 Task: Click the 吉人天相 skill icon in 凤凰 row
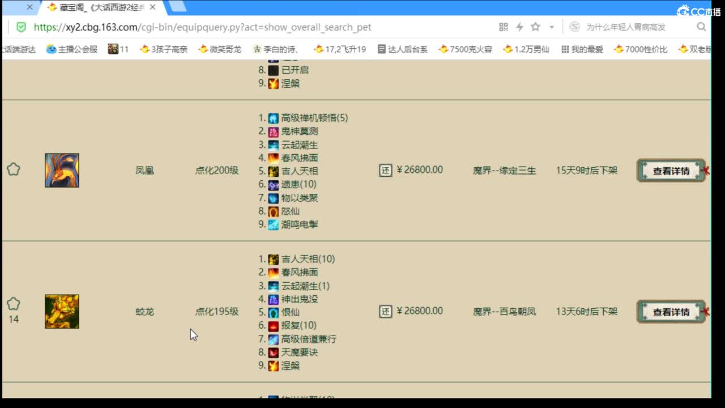click(x=274, y=171)
